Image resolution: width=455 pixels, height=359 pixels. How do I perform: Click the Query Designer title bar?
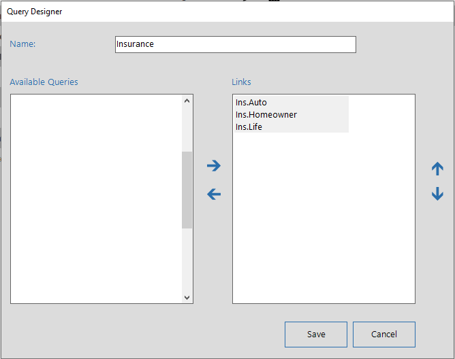(x=204, y=12)
